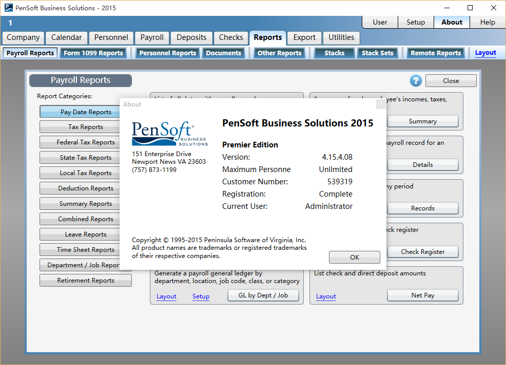
Task: Close the Payroll Reports window
Action: point(451,80)
